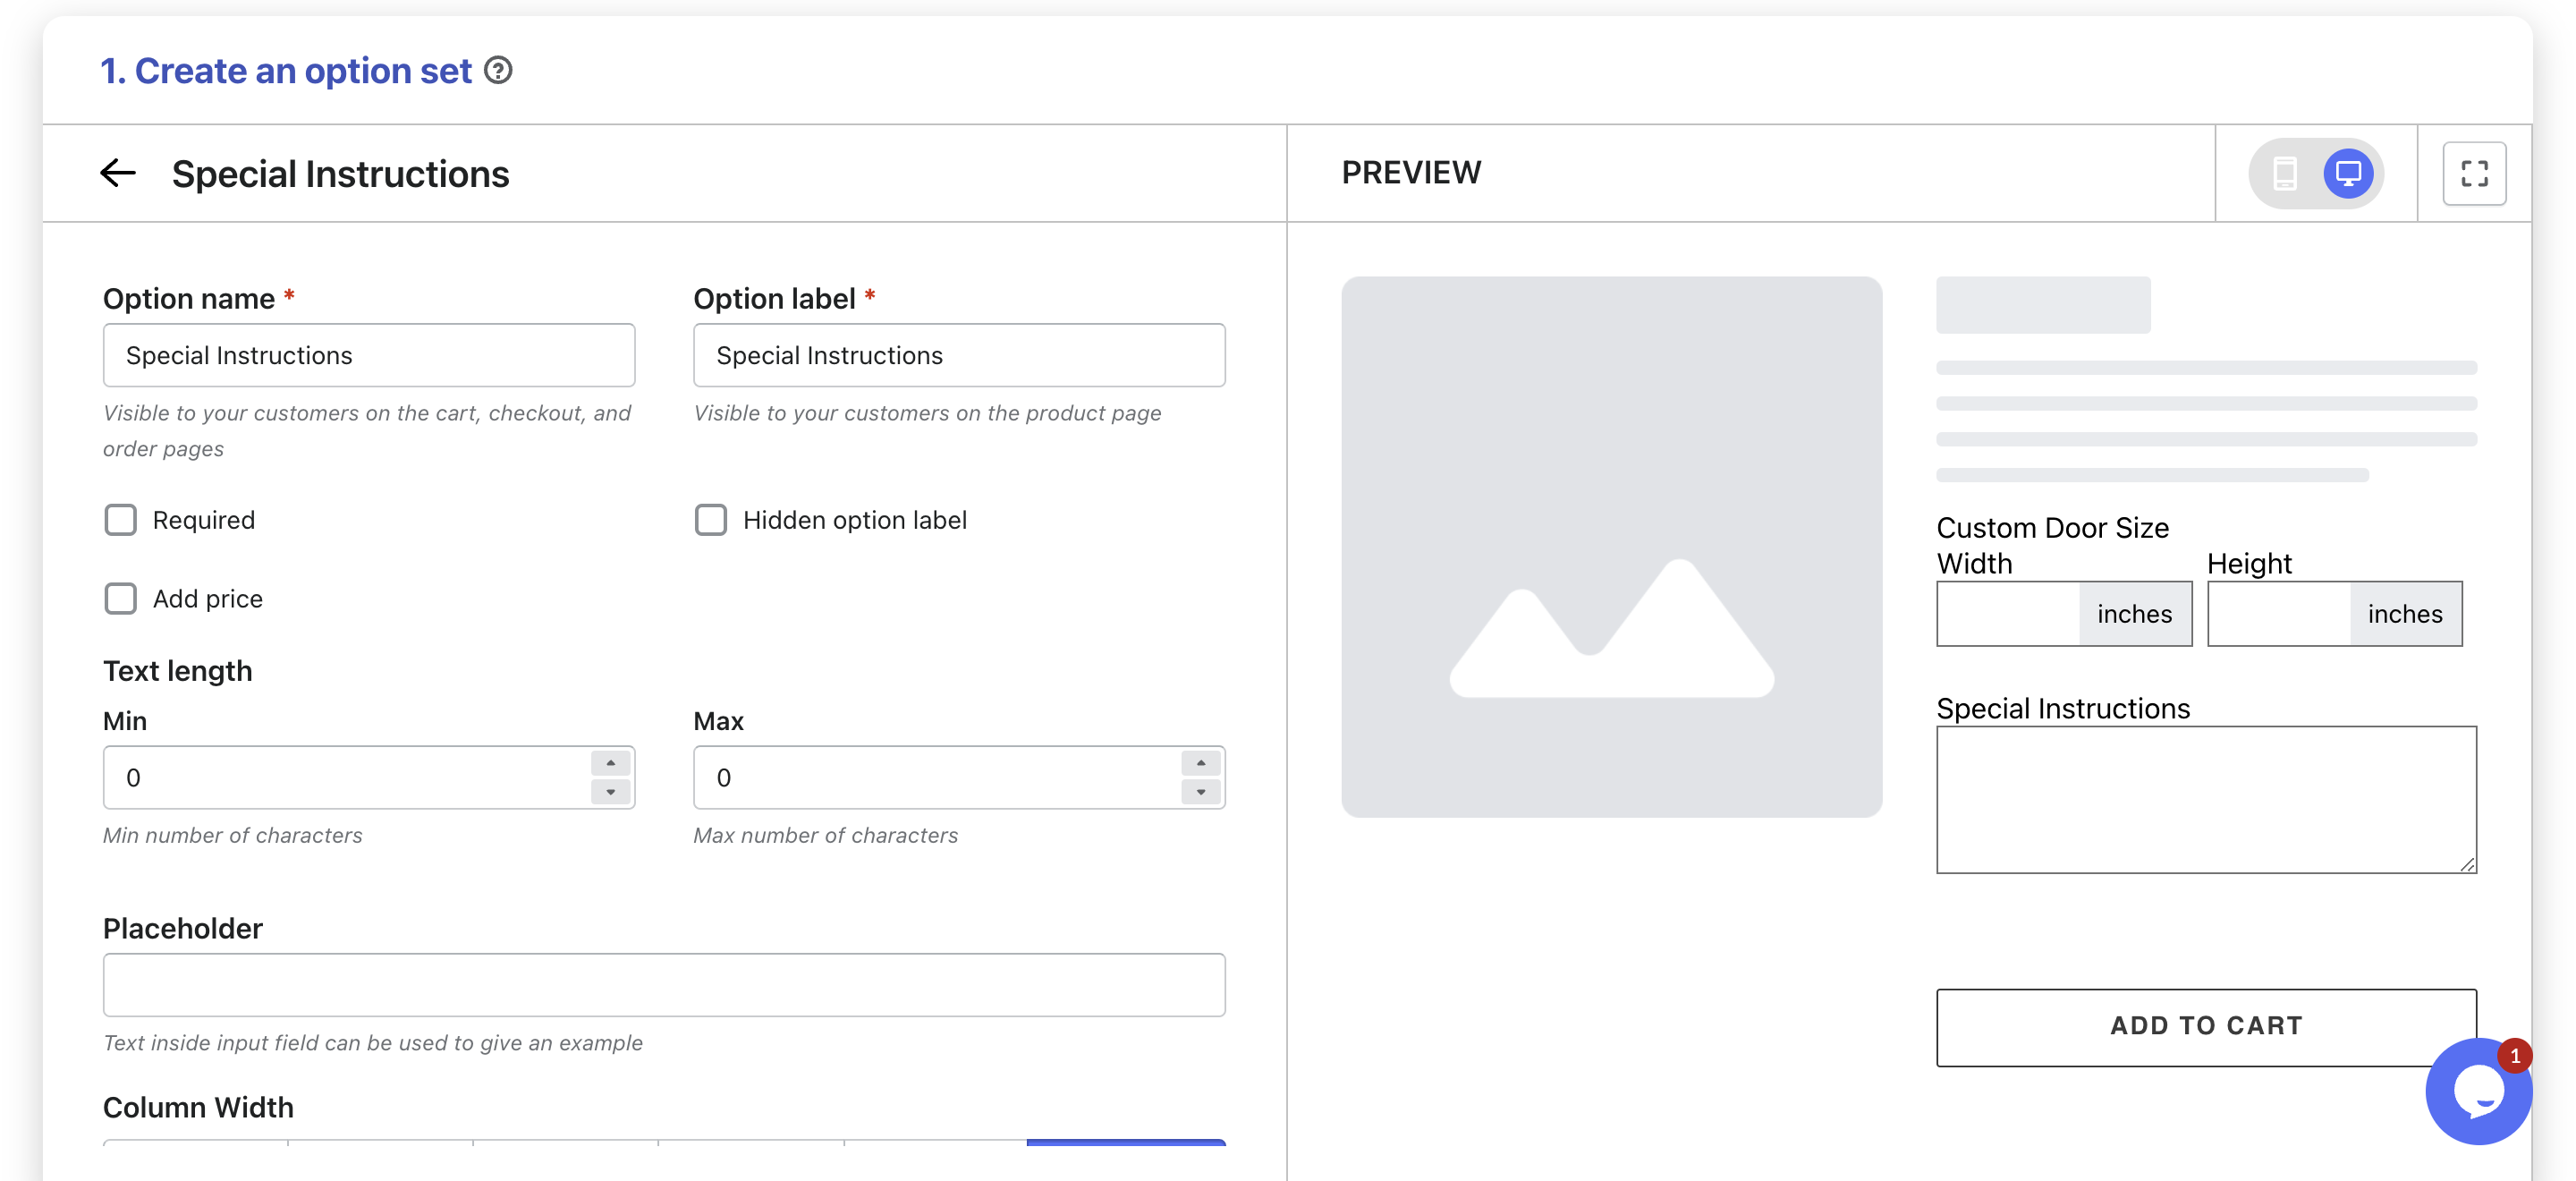Tick the Add price checkbox
Image resolution: width=2576 pixels, height=1181 pixels.
click(x=121, y=598)
